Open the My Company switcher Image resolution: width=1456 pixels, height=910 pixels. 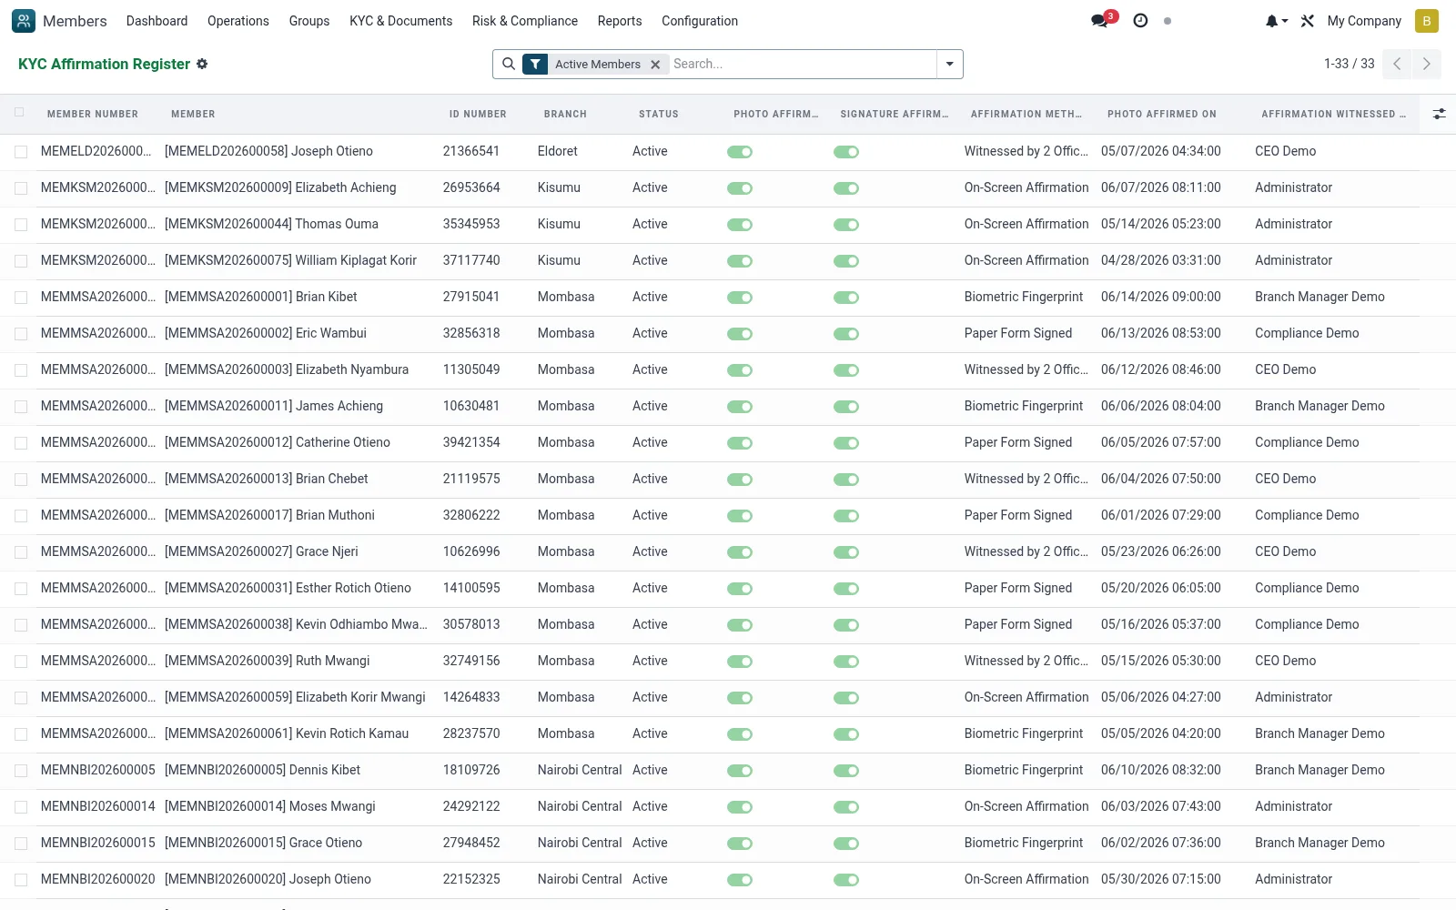click(1364, 21)
